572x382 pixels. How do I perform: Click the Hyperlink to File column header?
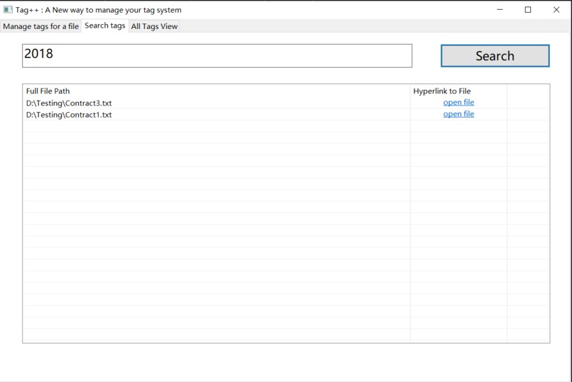(x=458, y=91)
